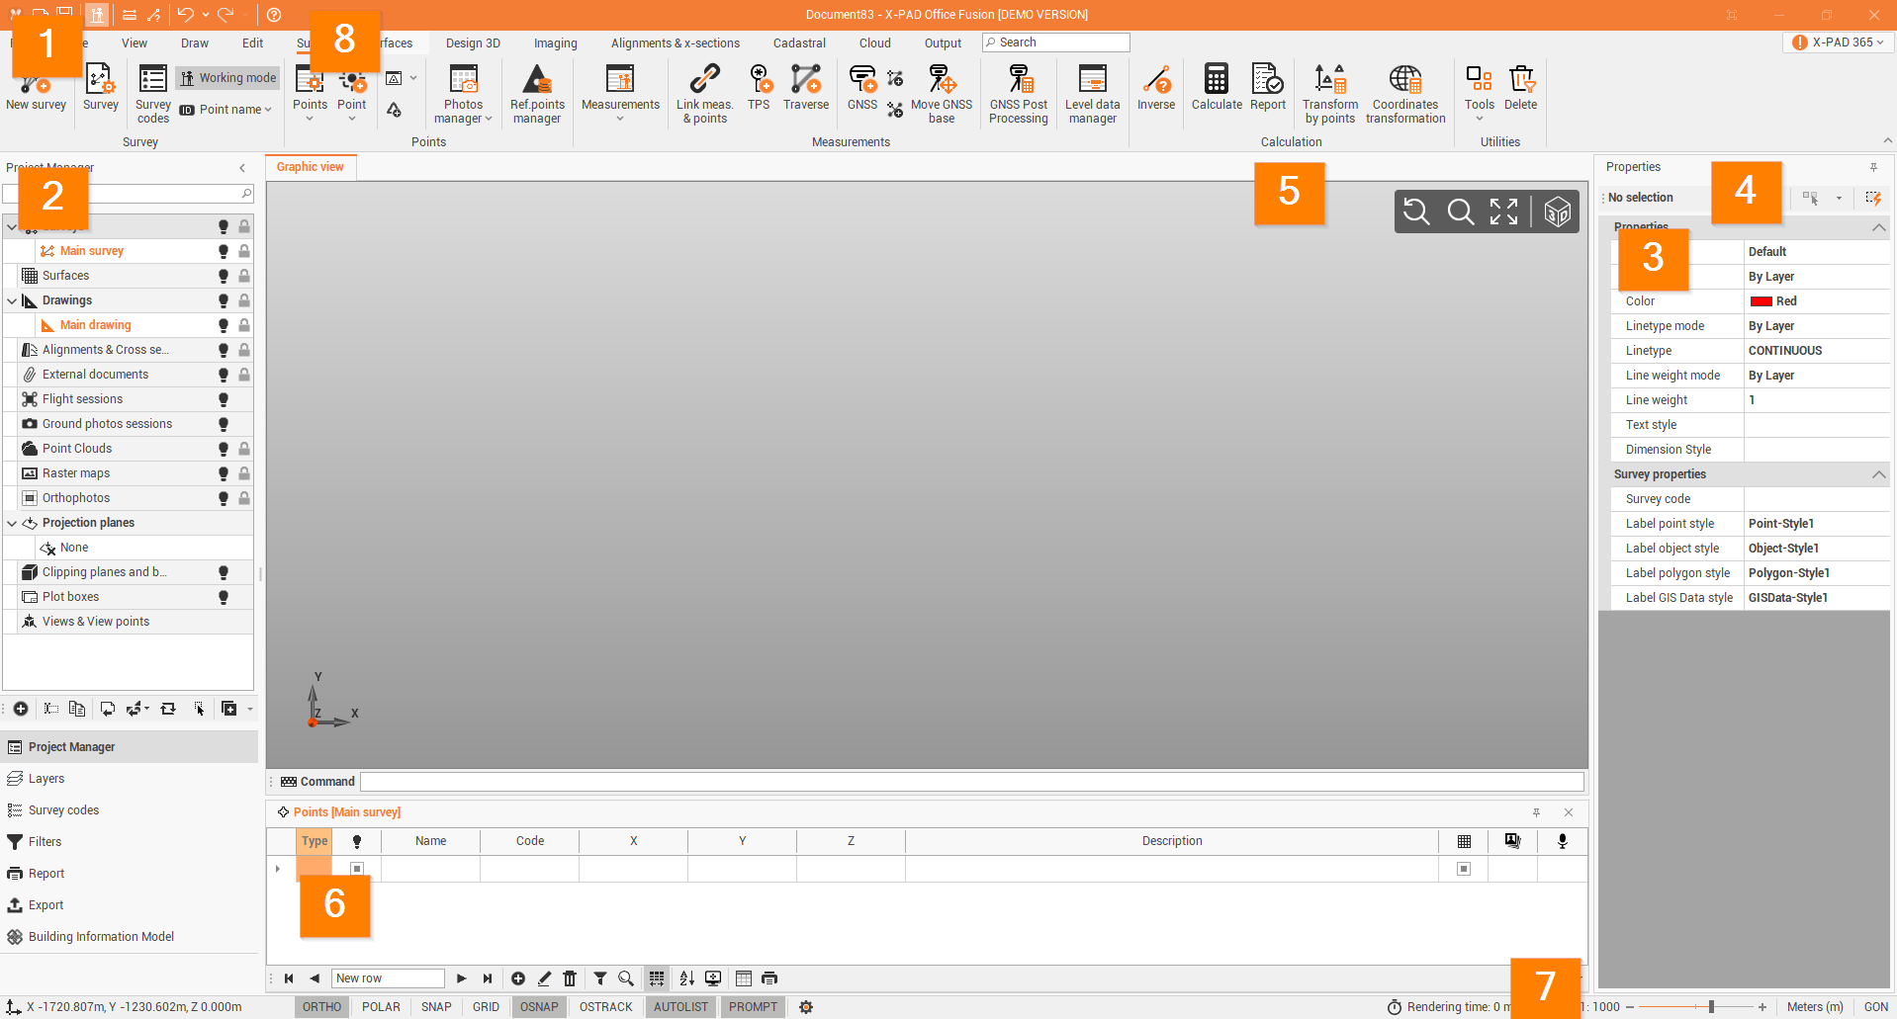Click Export in the left sidebar
Screen dimensions: 1897x1019
(x=45, y=905)
